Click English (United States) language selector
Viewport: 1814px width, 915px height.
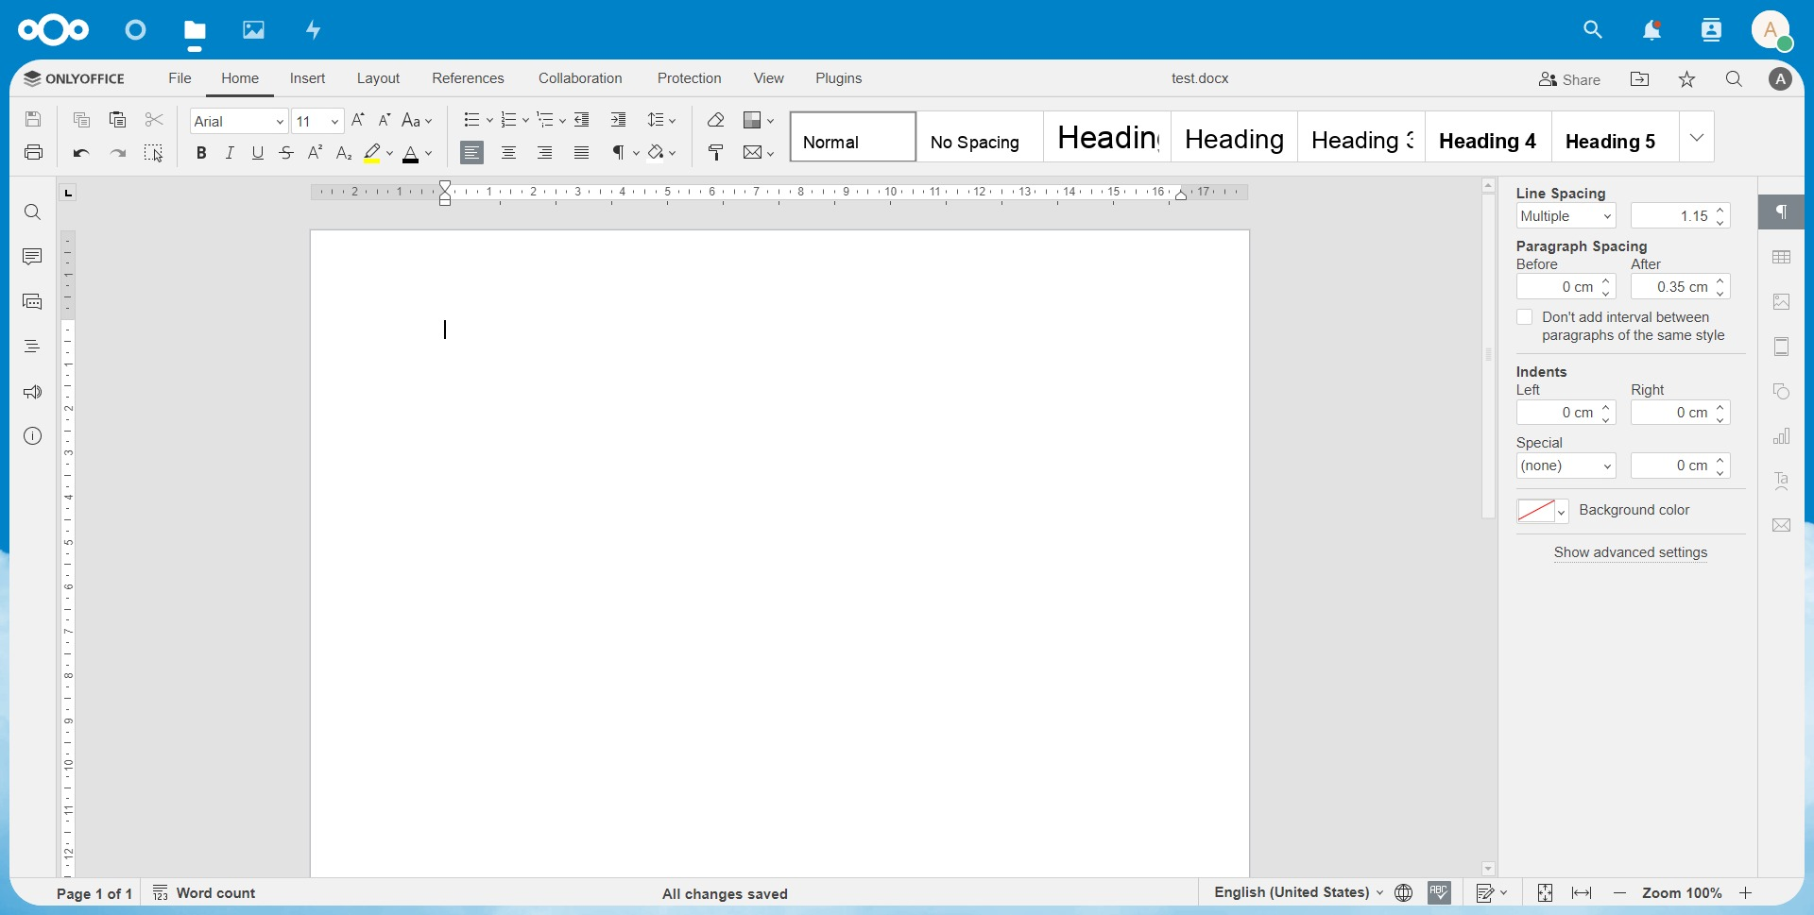point(1298,892)
